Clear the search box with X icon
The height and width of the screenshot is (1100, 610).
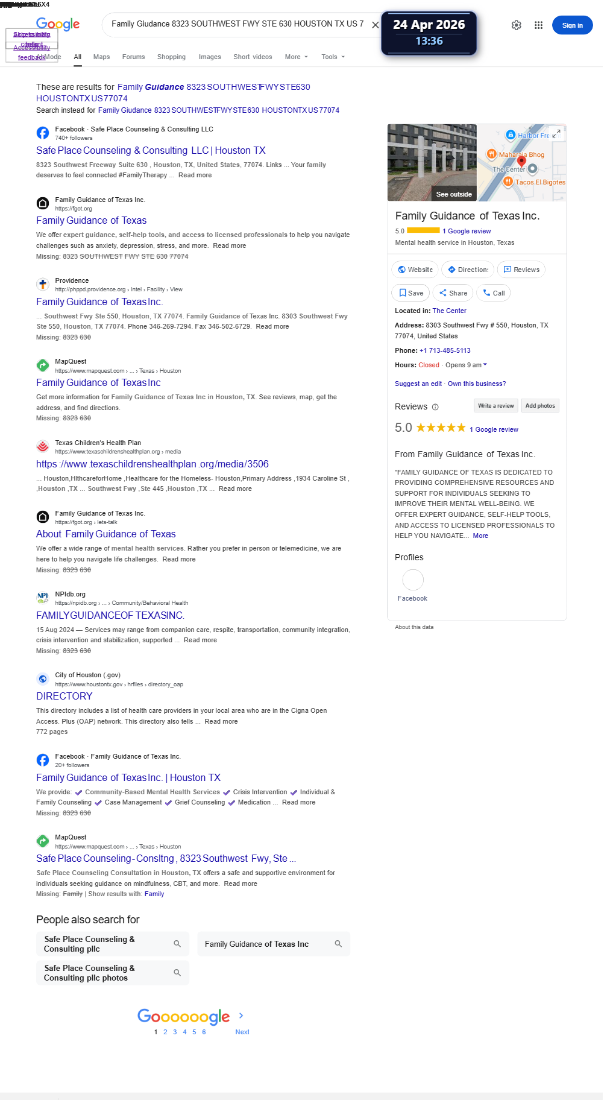click(x=375, y=25)
